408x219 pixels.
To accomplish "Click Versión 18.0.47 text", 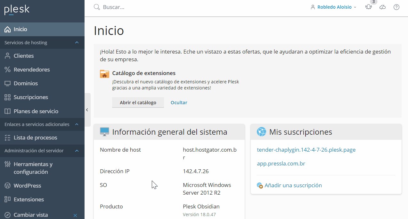I will [x=199, y=215].
